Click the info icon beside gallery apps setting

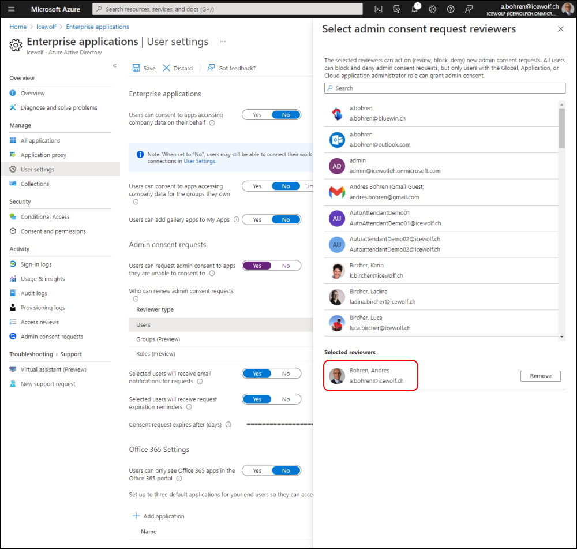236,219
